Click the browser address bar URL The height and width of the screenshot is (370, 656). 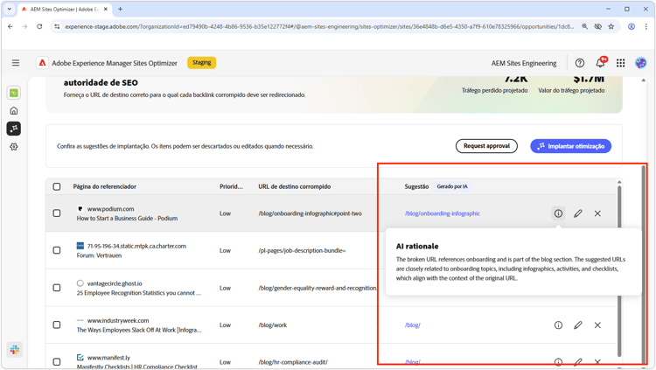pos(319,26)
